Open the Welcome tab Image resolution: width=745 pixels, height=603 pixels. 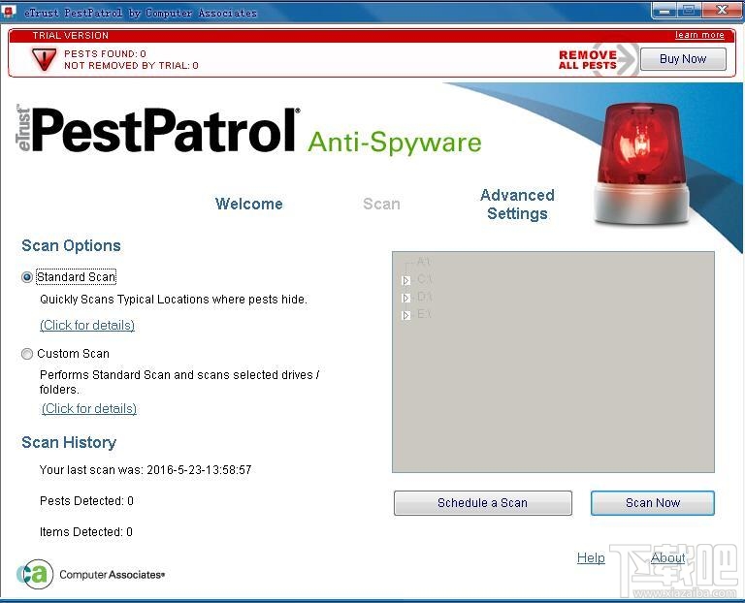(x=249, y=204)
